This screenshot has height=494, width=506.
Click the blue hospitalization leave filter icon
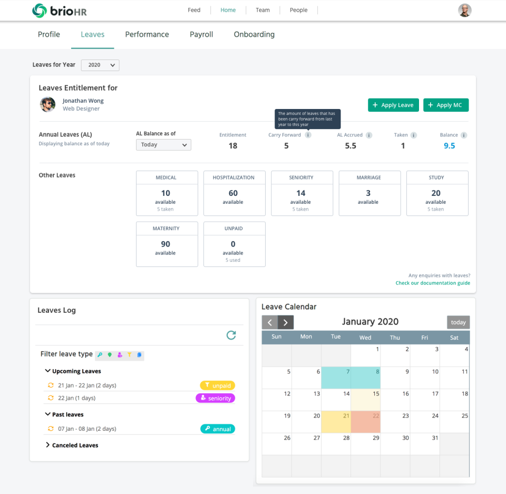coord(139,354)
